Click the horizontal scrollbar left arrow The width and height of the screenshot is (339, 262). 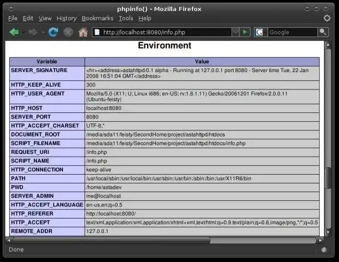[8, 240]
